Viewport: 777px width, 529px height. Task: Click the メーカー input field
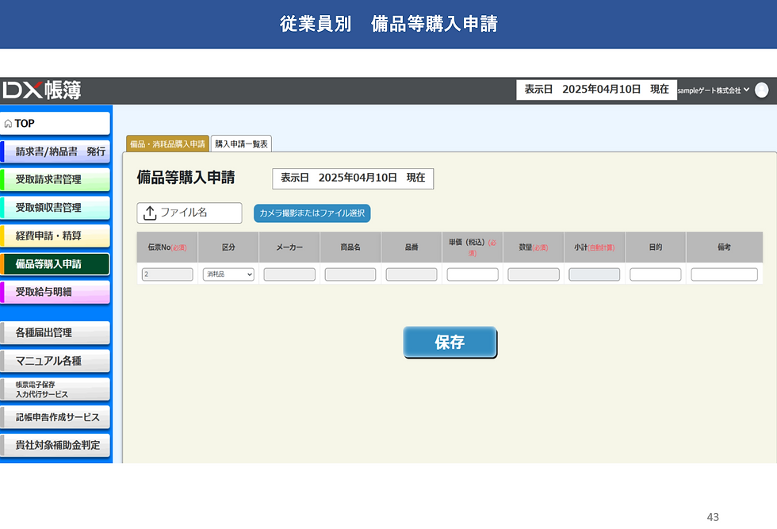click(x=289, y=274)
